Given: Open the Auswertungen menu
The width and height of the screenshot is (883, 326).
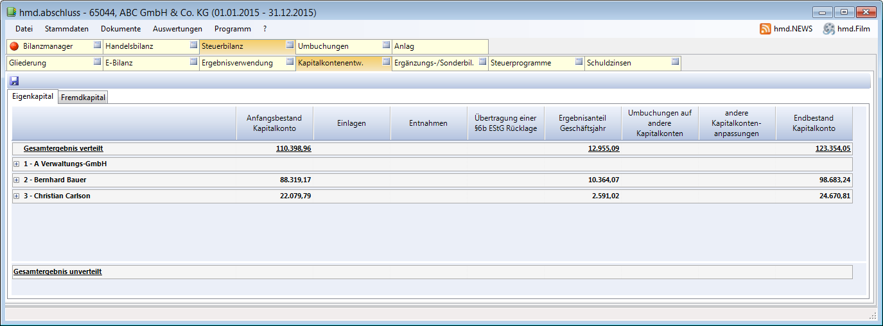Looking at the screenshot, I should tap(177, 29).
